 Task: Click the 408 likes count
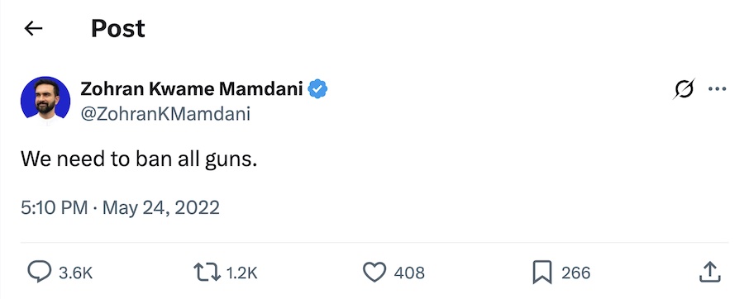pyautogui.click(x=409, y=273)
